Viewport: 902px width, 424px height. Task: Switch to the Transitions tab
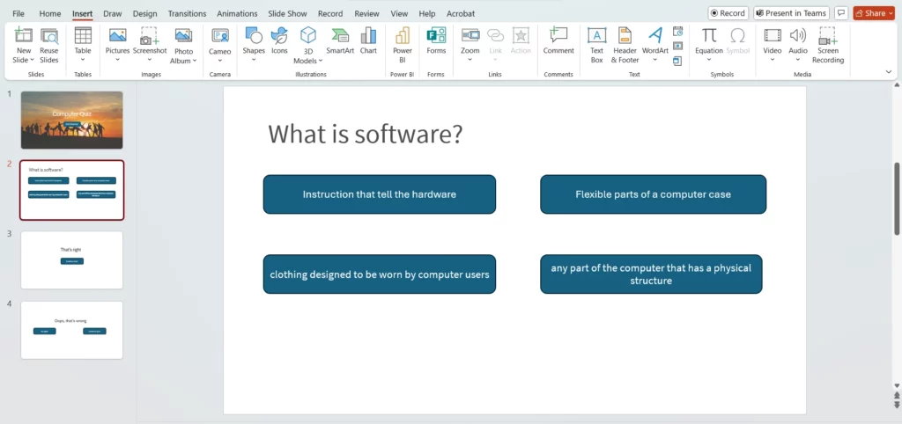pos(187,14)
